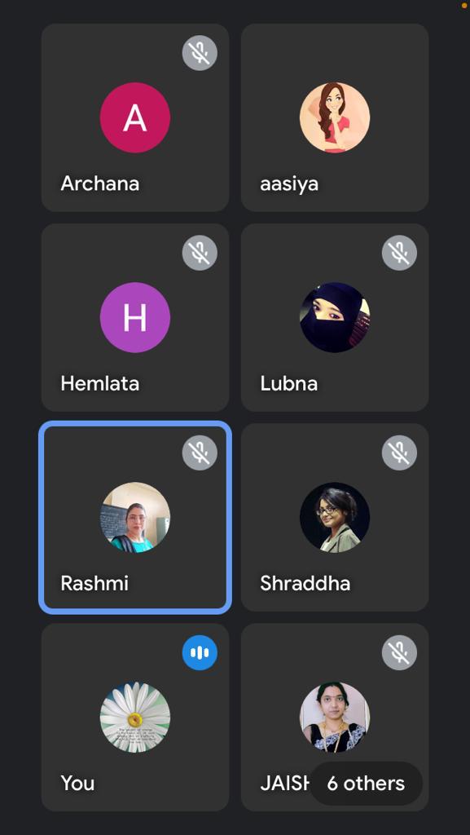The height and width of the screenshot is (835, 470).
Task: Select the Rashmi name label
Action: pos(94,583)
